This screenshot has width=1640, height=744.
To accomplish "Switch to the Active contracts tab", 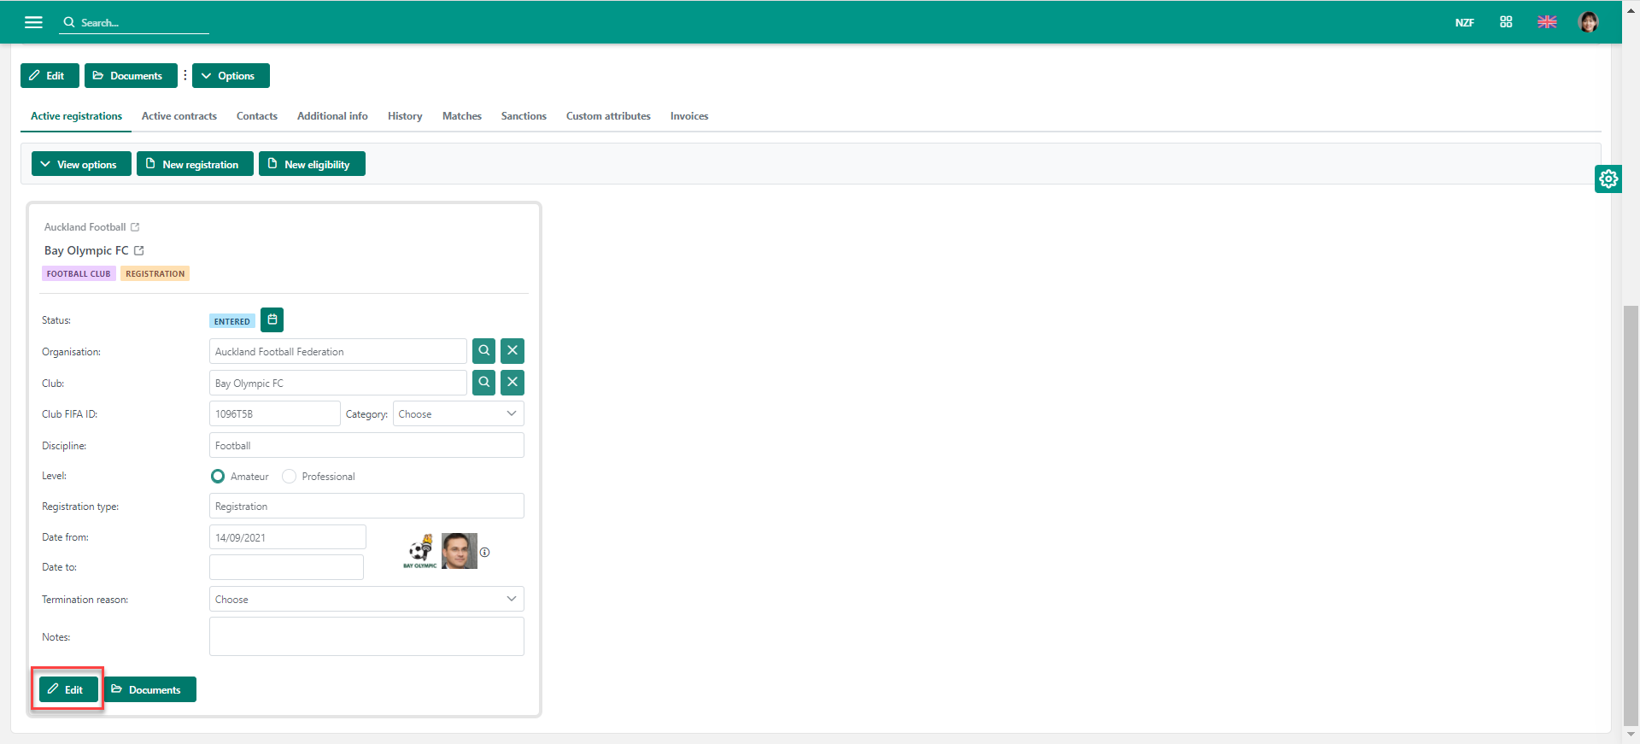I will [179, 116].
